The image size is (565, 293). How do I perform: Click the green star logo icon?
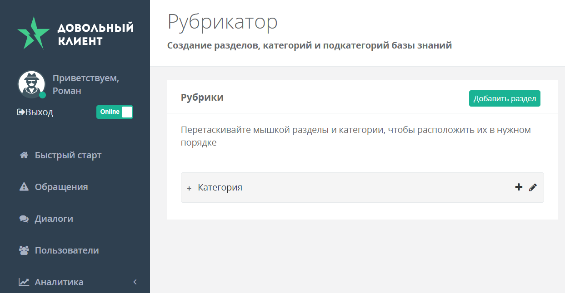(33, 34)
